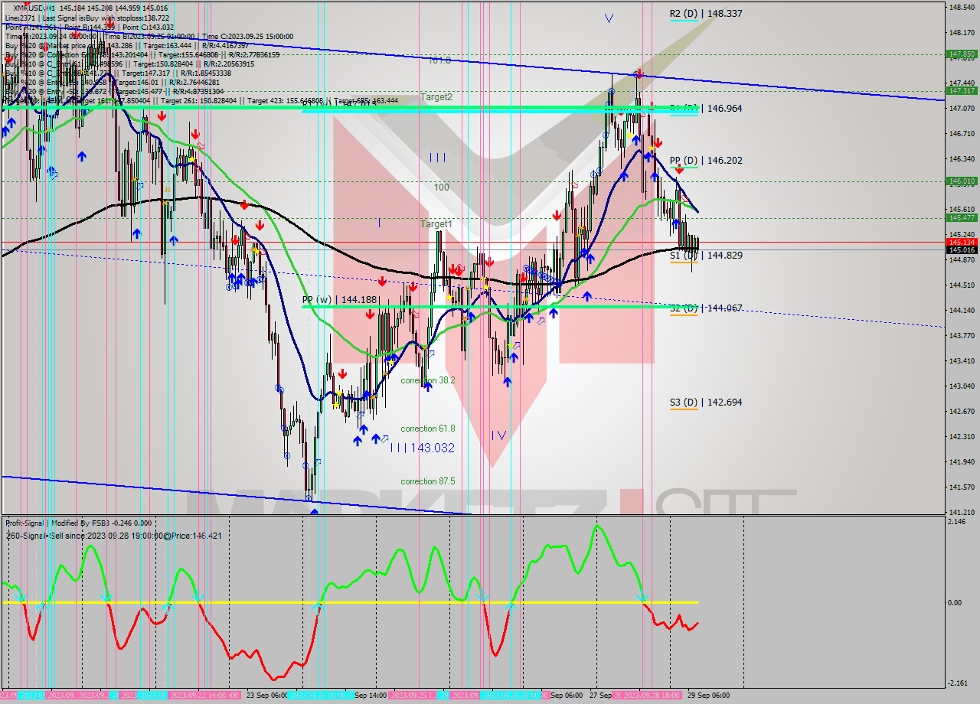The height and width of the screenshot is (704, 980).
Task: Select the S2 (D) 144.067 support label
Action: (706, 308)
